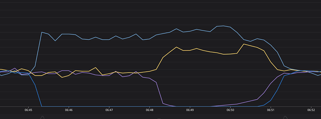Image resolution: width=321 pixels, height=119 pixels.
Task: Click the 06:50 time axis label
Action: pos(230,110)
